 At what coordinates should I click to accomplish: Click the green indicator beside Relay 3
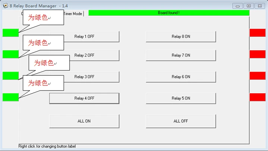coord(10,76)
